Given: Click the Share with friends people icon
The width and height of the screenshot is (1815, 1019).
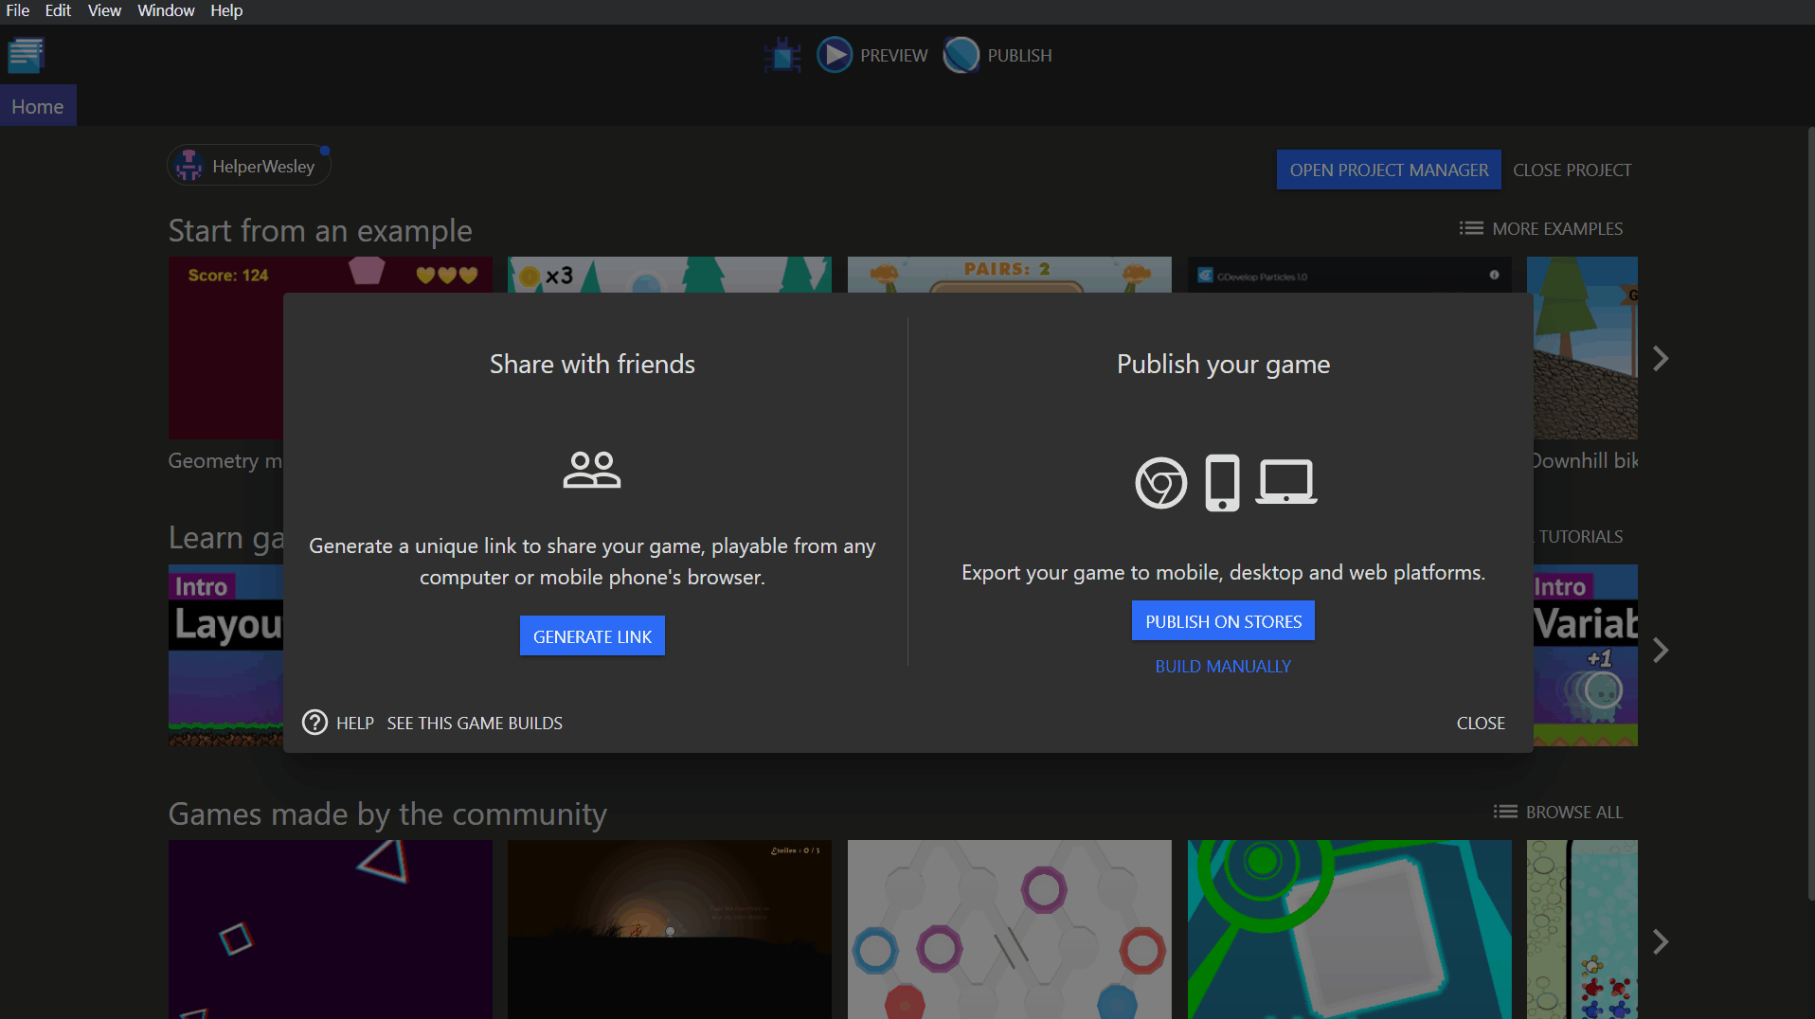Looking at the screenshot, I should (x=592, y=469).
